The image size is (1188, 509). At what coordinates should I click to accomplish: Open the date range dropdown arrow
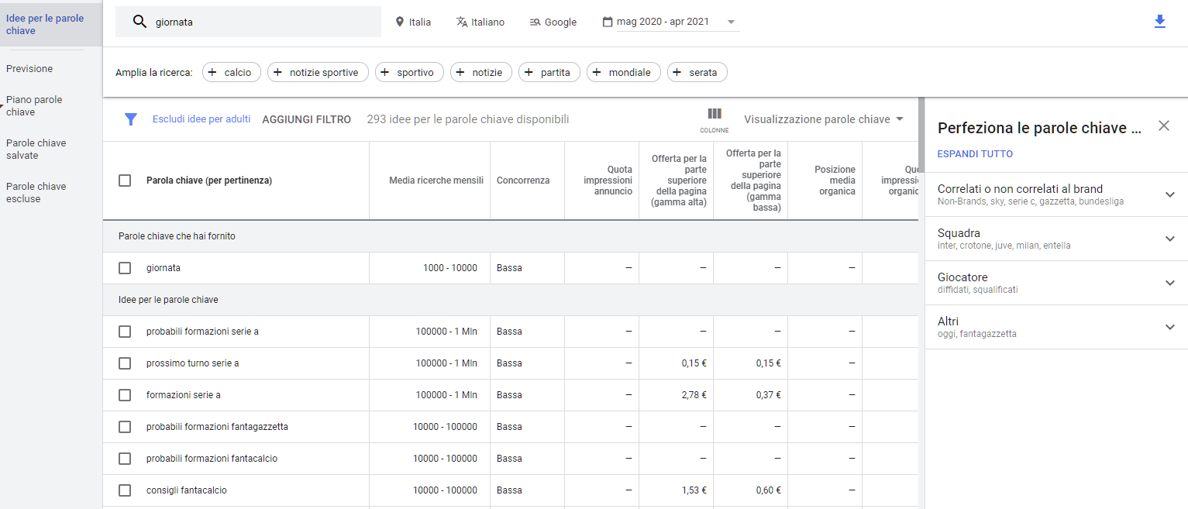click(731, 22)
